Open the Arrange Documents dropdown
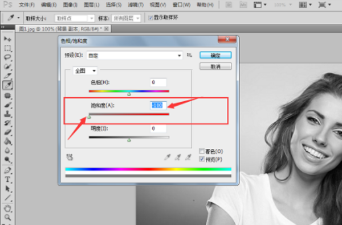This screenshot has height=225, width=342. tap(305, 5)
